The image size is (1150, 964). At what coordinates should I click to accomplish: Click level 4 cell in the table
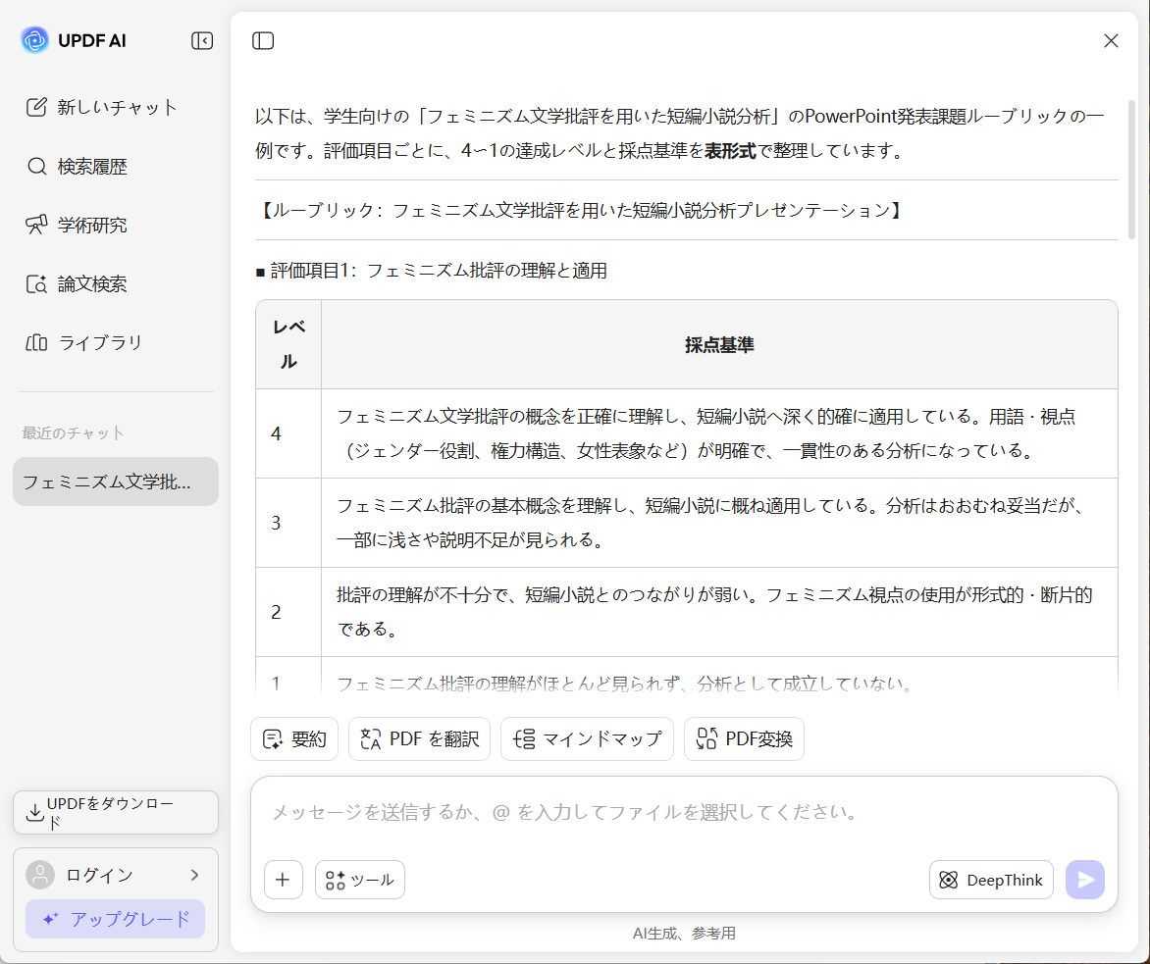[x=288, y=433]
